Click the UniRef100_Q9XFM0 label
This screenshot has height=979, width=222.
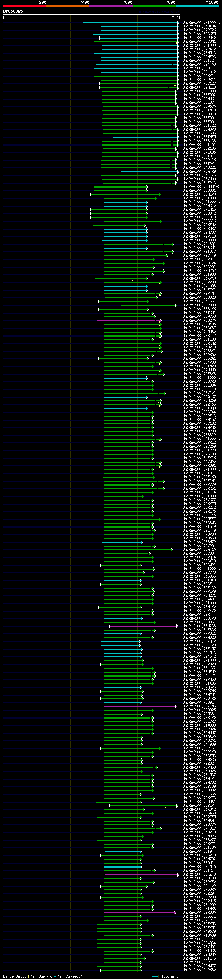click(x=199, y=225)
